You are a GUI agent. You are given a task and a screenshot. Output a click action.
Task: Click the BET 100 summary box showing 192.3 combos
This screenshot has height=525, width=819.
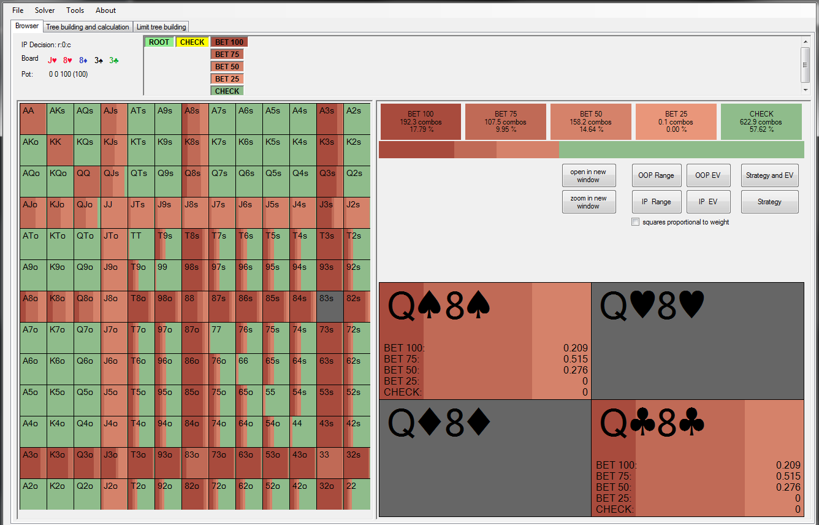[x=421, y=121]
